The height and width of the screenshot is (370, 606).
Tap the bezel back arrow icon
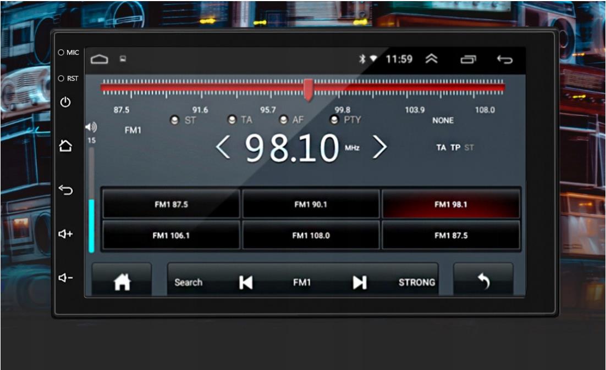coord(65,190)
